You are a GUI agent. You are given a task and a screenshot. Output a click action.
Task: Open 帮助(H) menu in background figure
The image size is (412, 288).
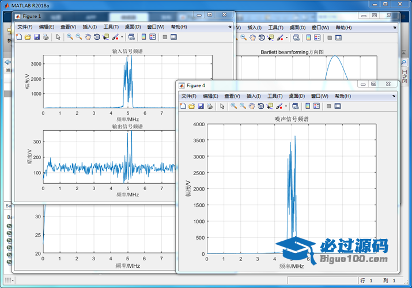(344, 27)
